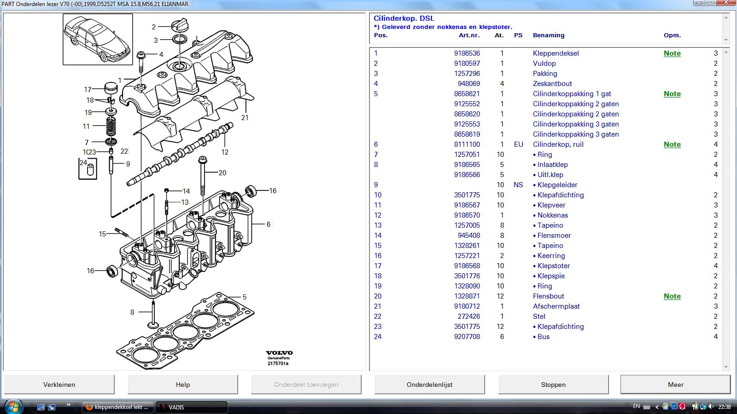Click the battery power tray icon

695,407
